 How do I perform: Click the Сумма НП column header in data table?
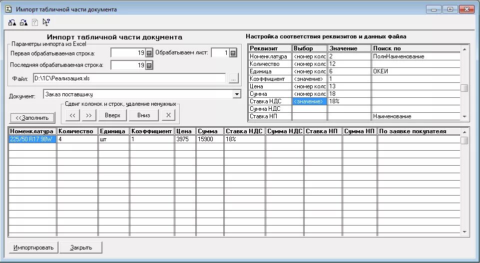pos(360,131)
